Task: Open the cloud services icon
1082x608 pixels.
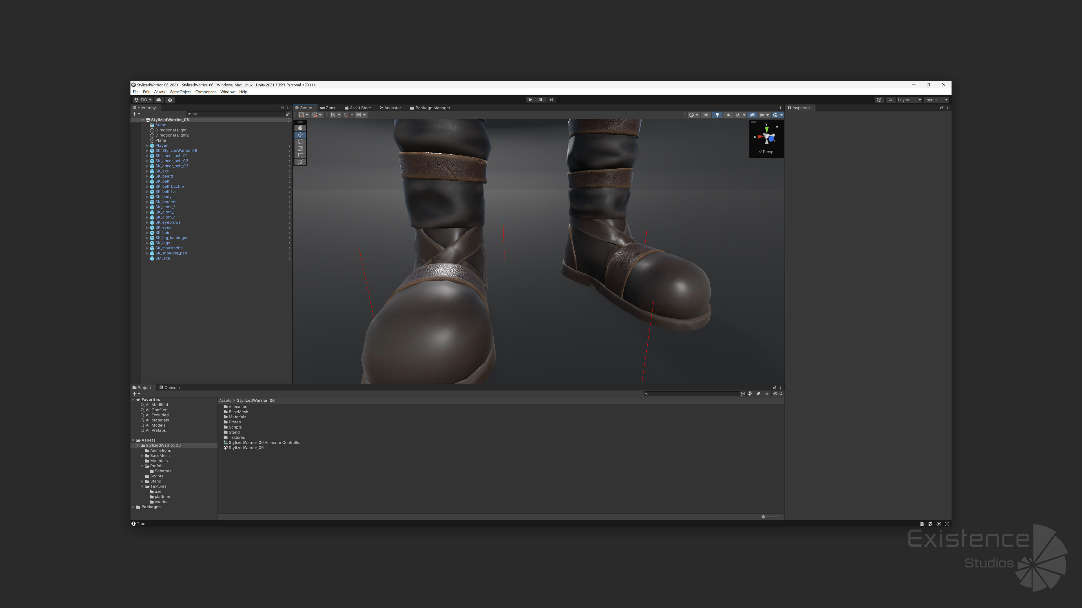Action: [x=159, y=100]
